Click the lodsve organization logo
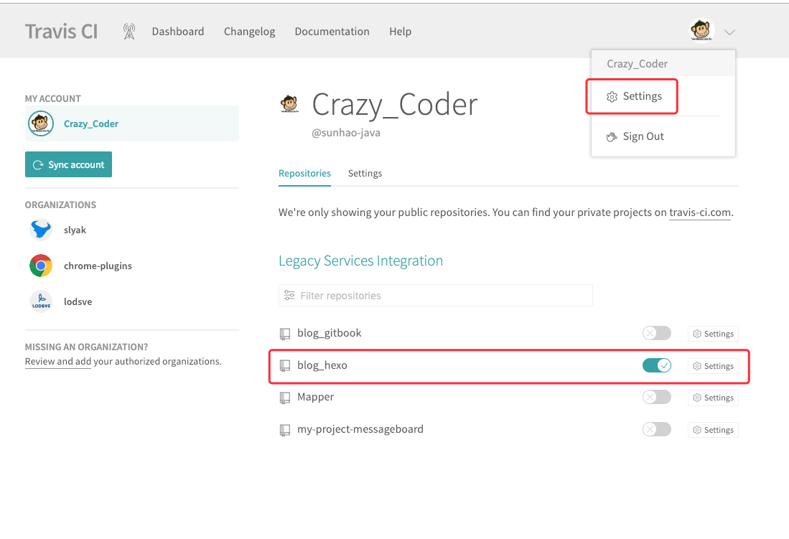789x539 pixels. [x=41, y=301]
